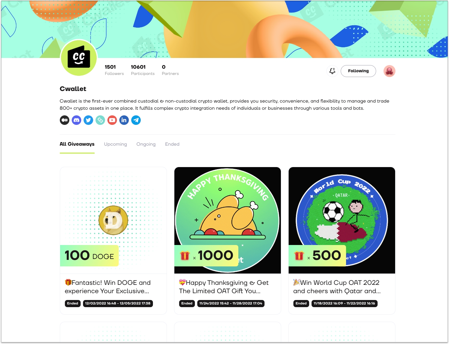This screenshot has height=344, width=449.
Task: Select the All Giveaways tab
Action: pyautogui.click(x=77, y=144)
